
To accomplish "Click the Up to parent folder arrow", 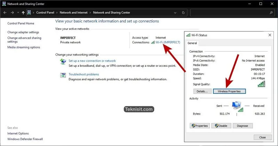I will 23,12.
